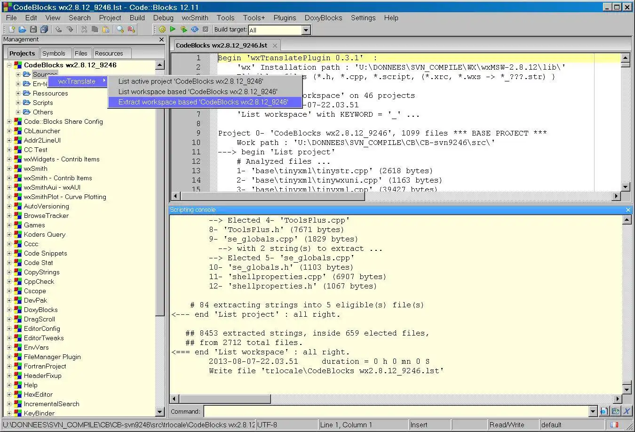
Task: Click the Paste clipboard icon
Action: click(x=106, y=29)
